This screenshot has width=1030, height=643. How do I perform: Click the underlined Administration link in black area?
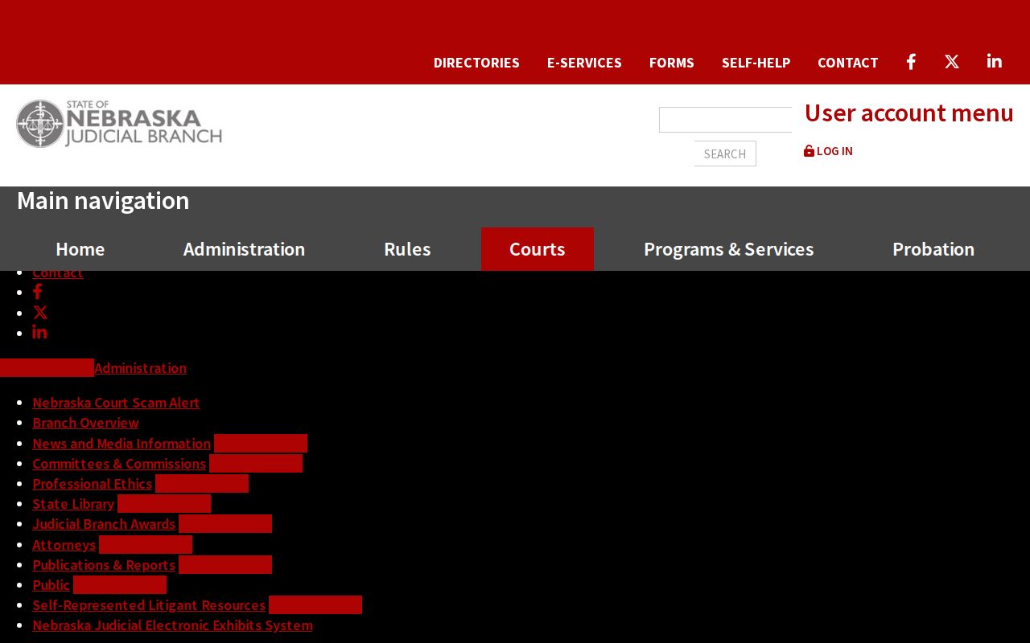(x=140, y=368)
